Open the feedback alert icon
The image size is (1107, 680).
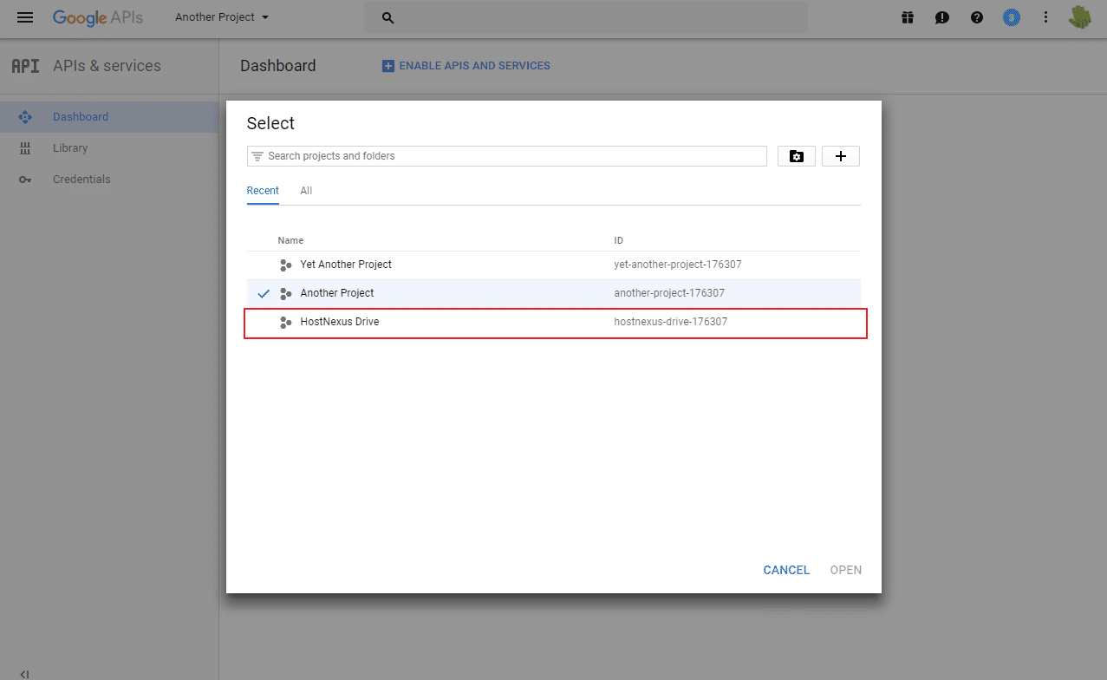pyautogui.click(x=942, y=17)
